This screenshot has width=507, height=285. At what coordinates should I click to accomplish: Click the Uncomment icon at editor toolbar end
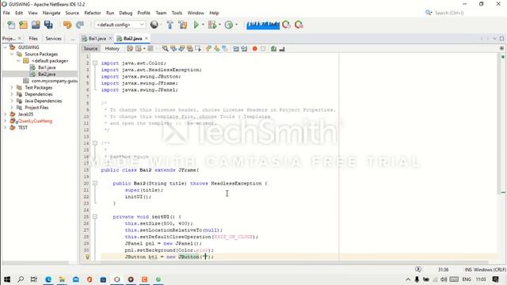pyautogui.click(x=282, y=49)
